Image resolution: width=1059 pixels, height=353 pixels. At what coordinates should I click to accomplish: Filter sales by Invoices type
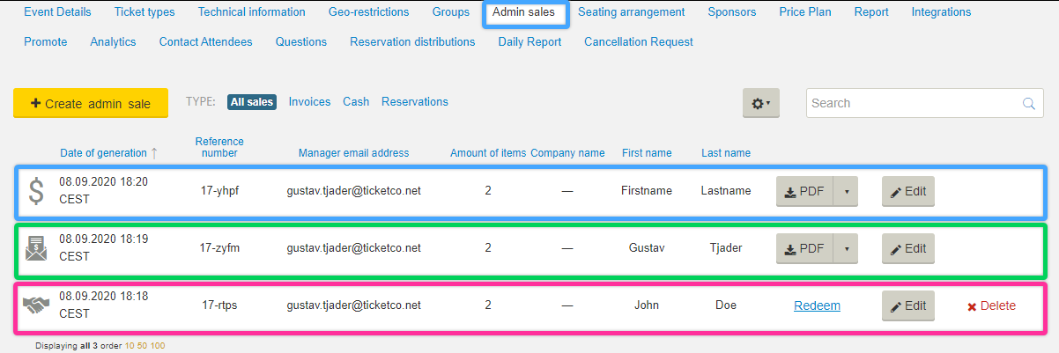point(309,101)
